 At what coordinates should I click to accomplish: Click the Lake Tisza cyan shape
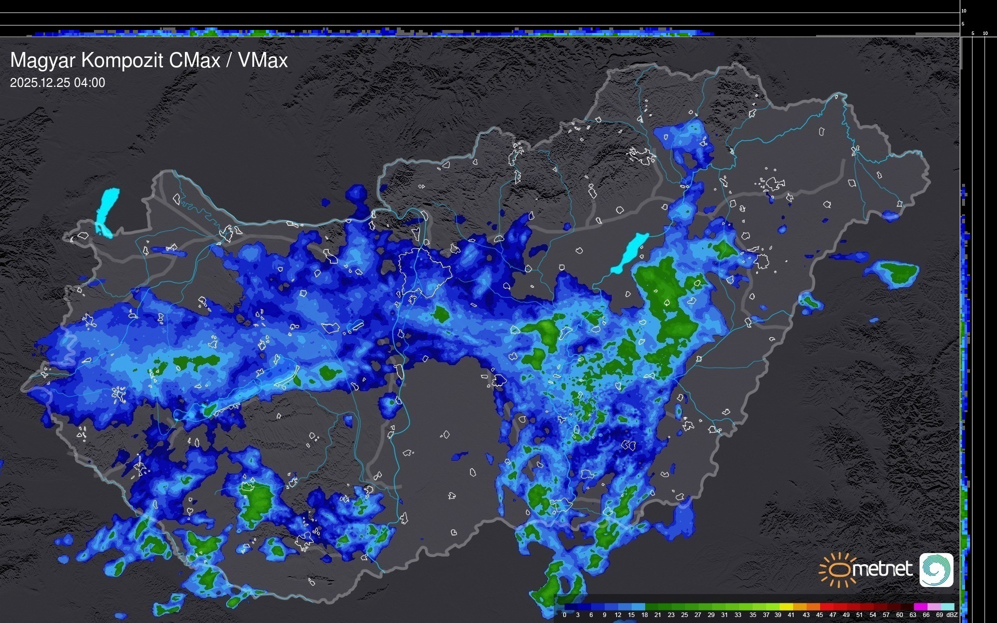click(x=630, y=252)
